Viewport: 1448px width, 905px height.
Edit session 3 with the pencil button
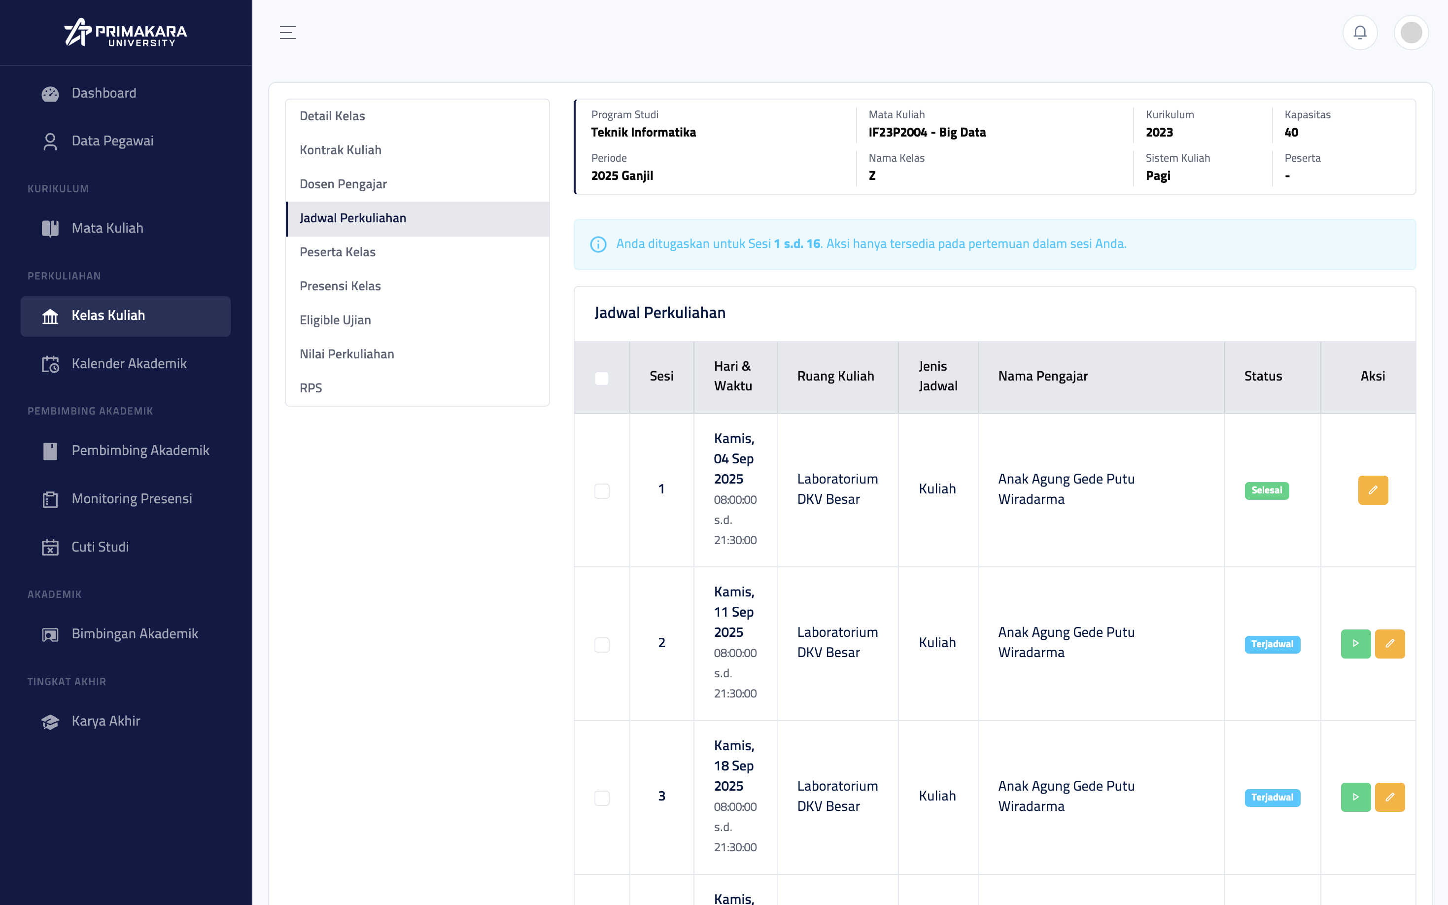coord(1390,797)
